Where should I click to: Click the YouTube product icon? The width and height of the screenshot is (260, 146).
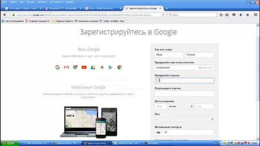click(84, 67)
